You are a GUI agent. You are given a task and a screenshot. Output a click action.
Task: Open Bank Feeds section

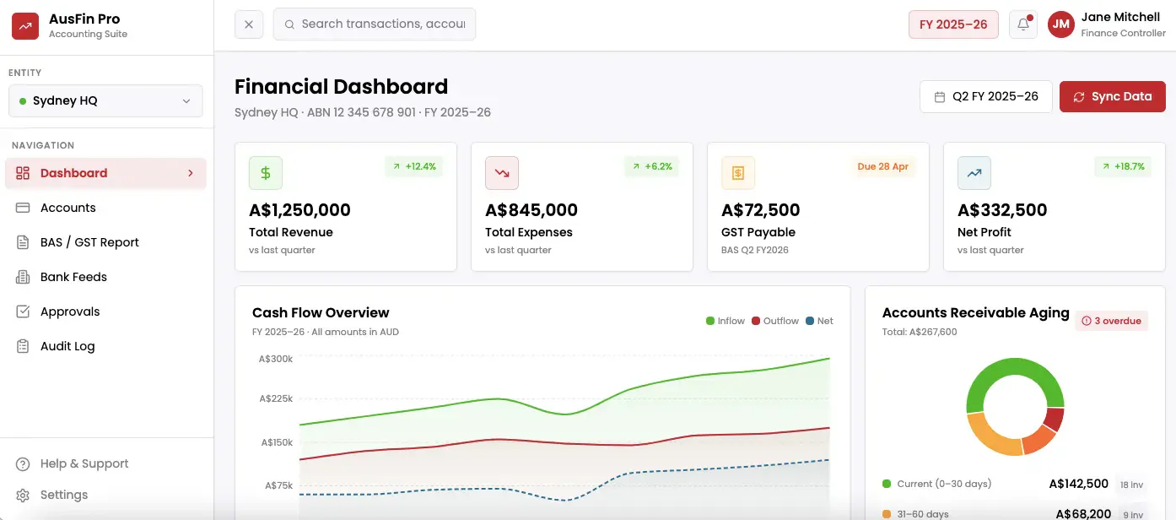(105, 277)
